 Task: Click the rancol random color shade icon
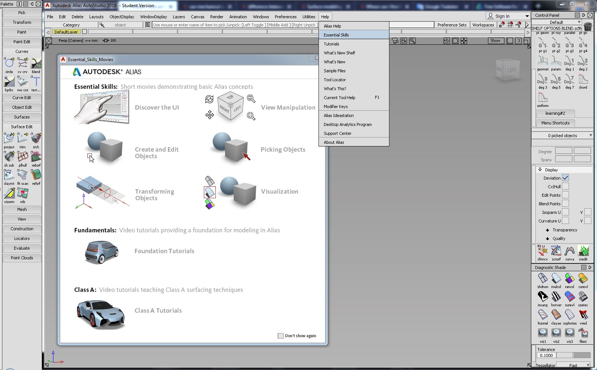[x=569, y=278]
